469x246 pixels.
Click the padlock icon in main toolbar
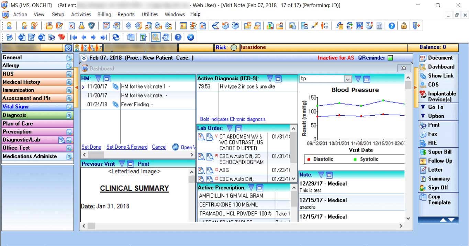pyautogui.click(x=404, y=26)
